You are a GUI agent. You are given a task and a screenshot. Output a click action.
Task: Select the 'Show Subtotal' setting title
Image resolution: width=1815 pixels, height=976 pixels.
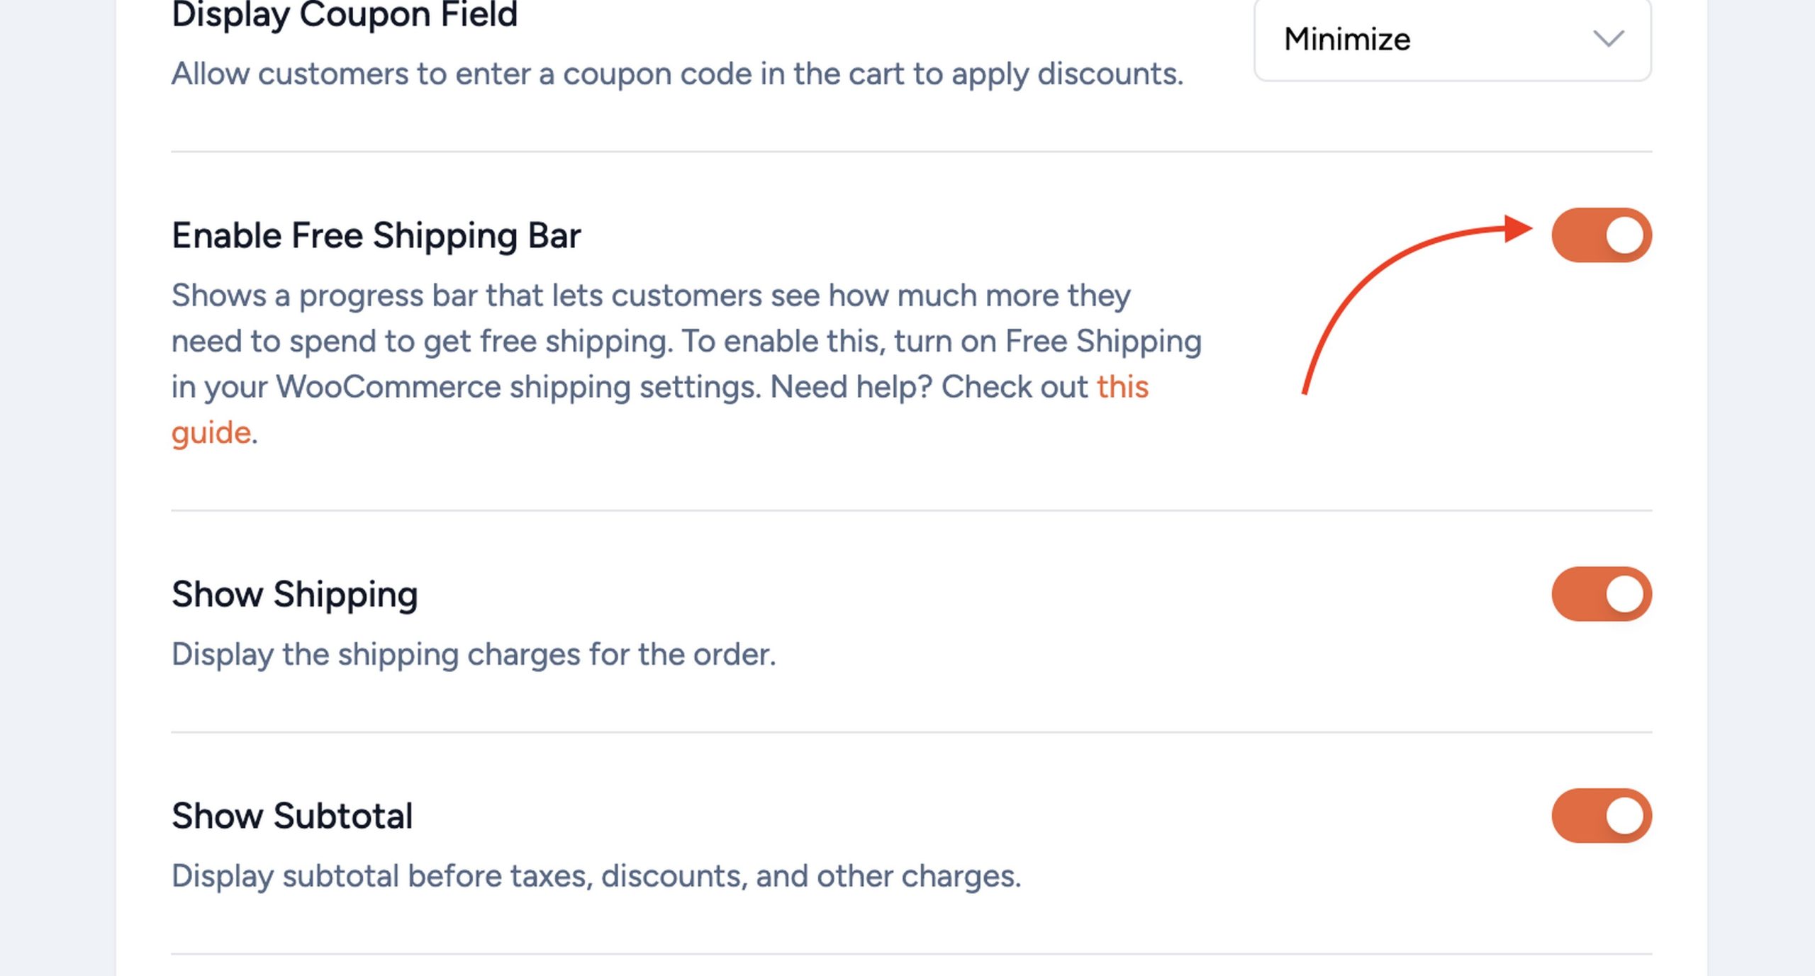point(292,816)
